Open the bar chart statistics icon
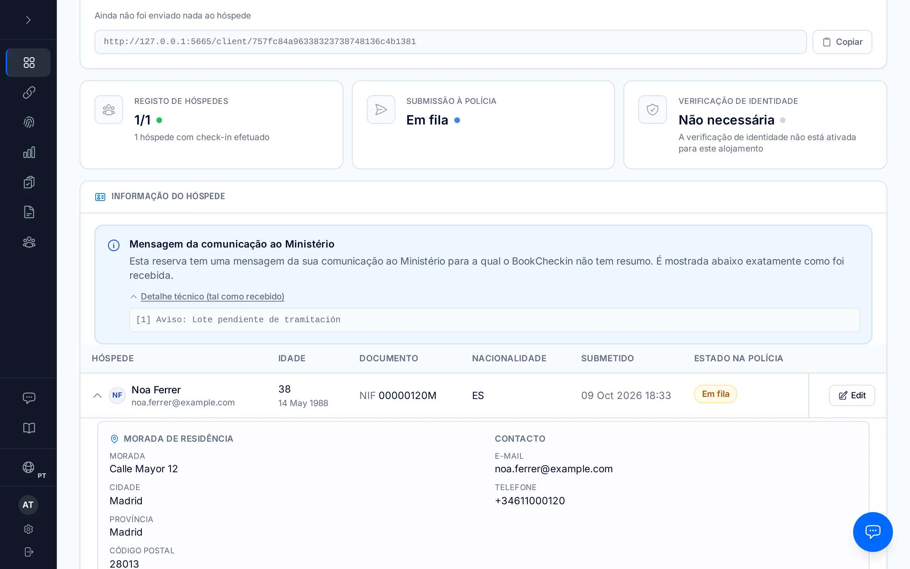The width and height of the screenshot is (910, 569). [28, 152]
